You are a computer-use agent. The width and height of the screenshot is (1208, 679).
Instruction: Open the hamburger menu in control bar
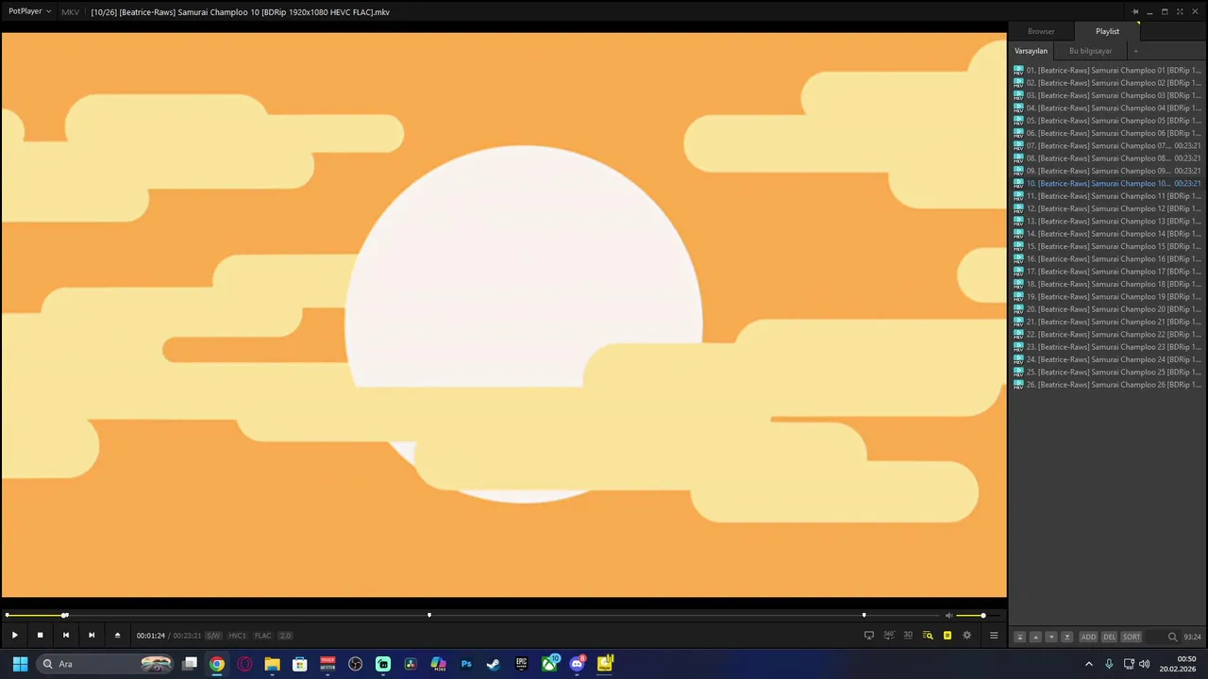click(x=994, y=636)
